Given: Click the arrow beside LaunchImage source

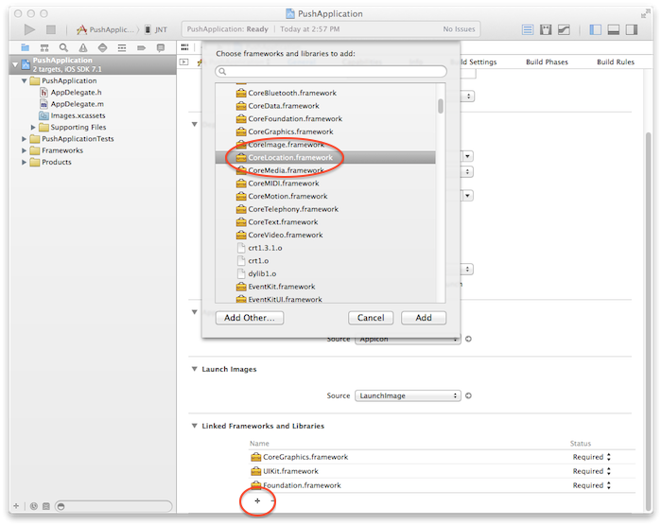Looking at the screenshot, I should (468, 395).
